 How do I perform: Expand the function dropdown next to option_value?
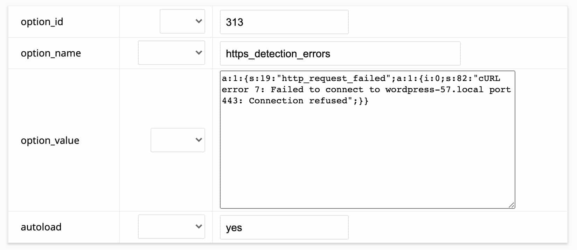(178, 140)
